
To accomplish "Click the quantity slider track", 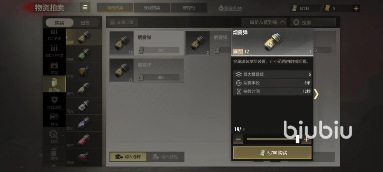I will 272,139.
